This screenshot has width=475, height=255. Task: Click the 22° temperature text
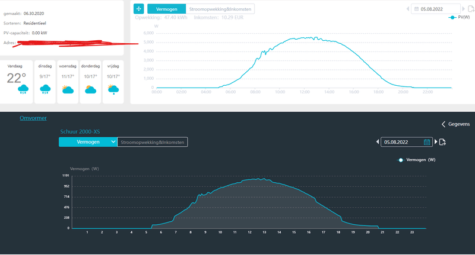click(x=17, y=78)
